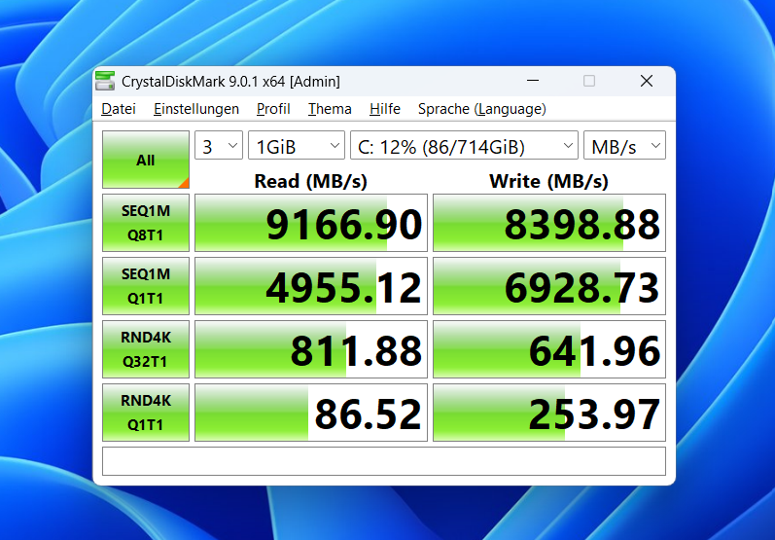The width and height of the screenshot is (775, 540).
Task: Open the drive dropdown showing C: 12%
Action: (464, 145)
